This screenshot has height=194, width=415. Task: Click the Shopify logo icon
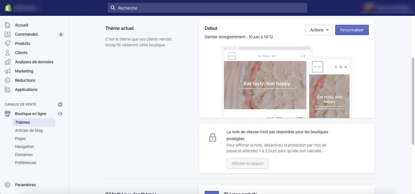[x=8, y=8]
